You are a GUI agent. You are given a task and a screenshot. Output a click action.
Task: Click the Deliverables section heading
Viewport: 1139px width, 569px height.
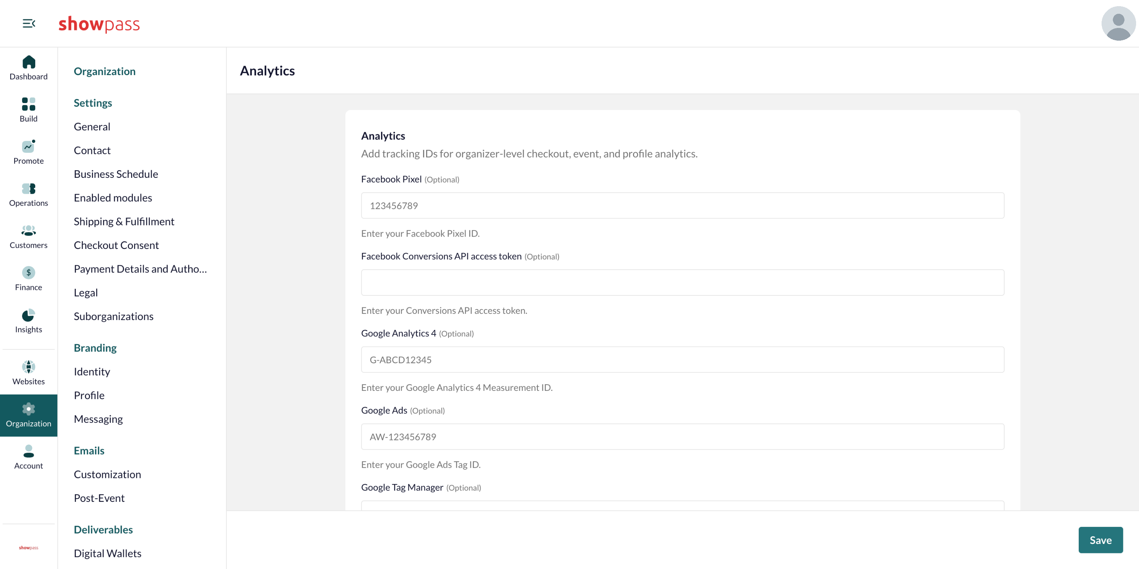coord(103,529)
